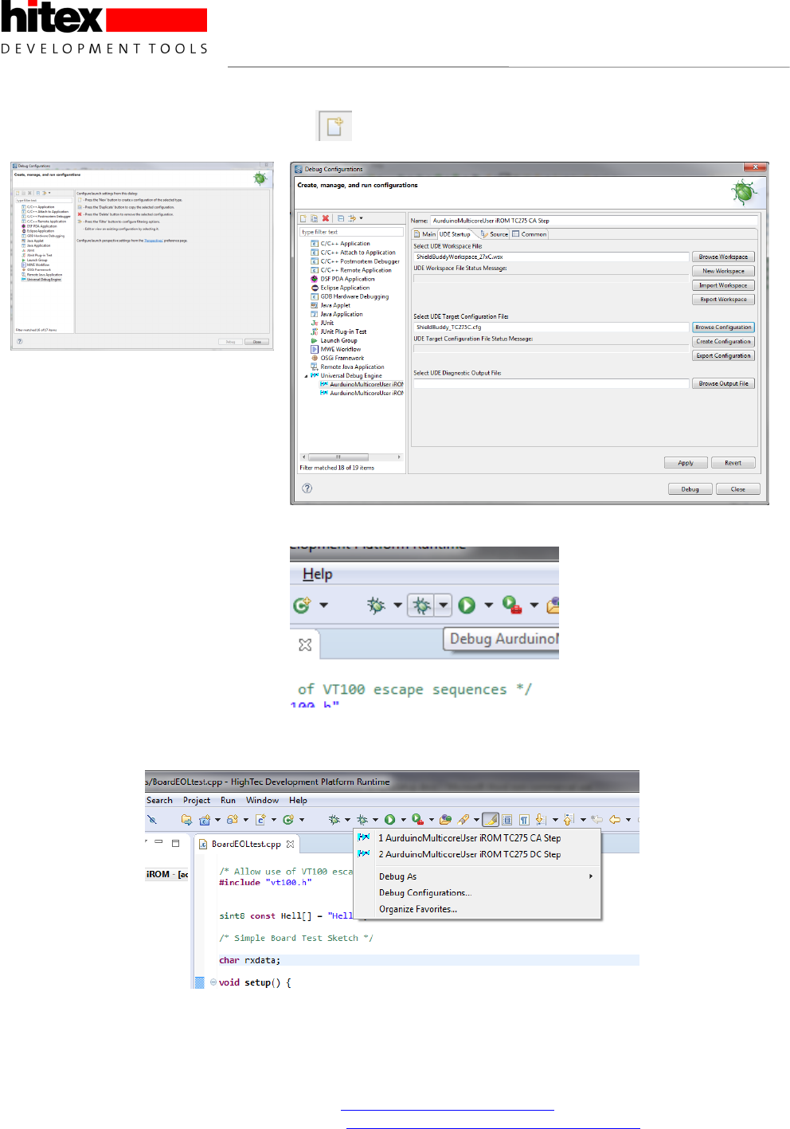
Task: Click the type filter text field
Action: pyautogui.click(x=351, y=232)
